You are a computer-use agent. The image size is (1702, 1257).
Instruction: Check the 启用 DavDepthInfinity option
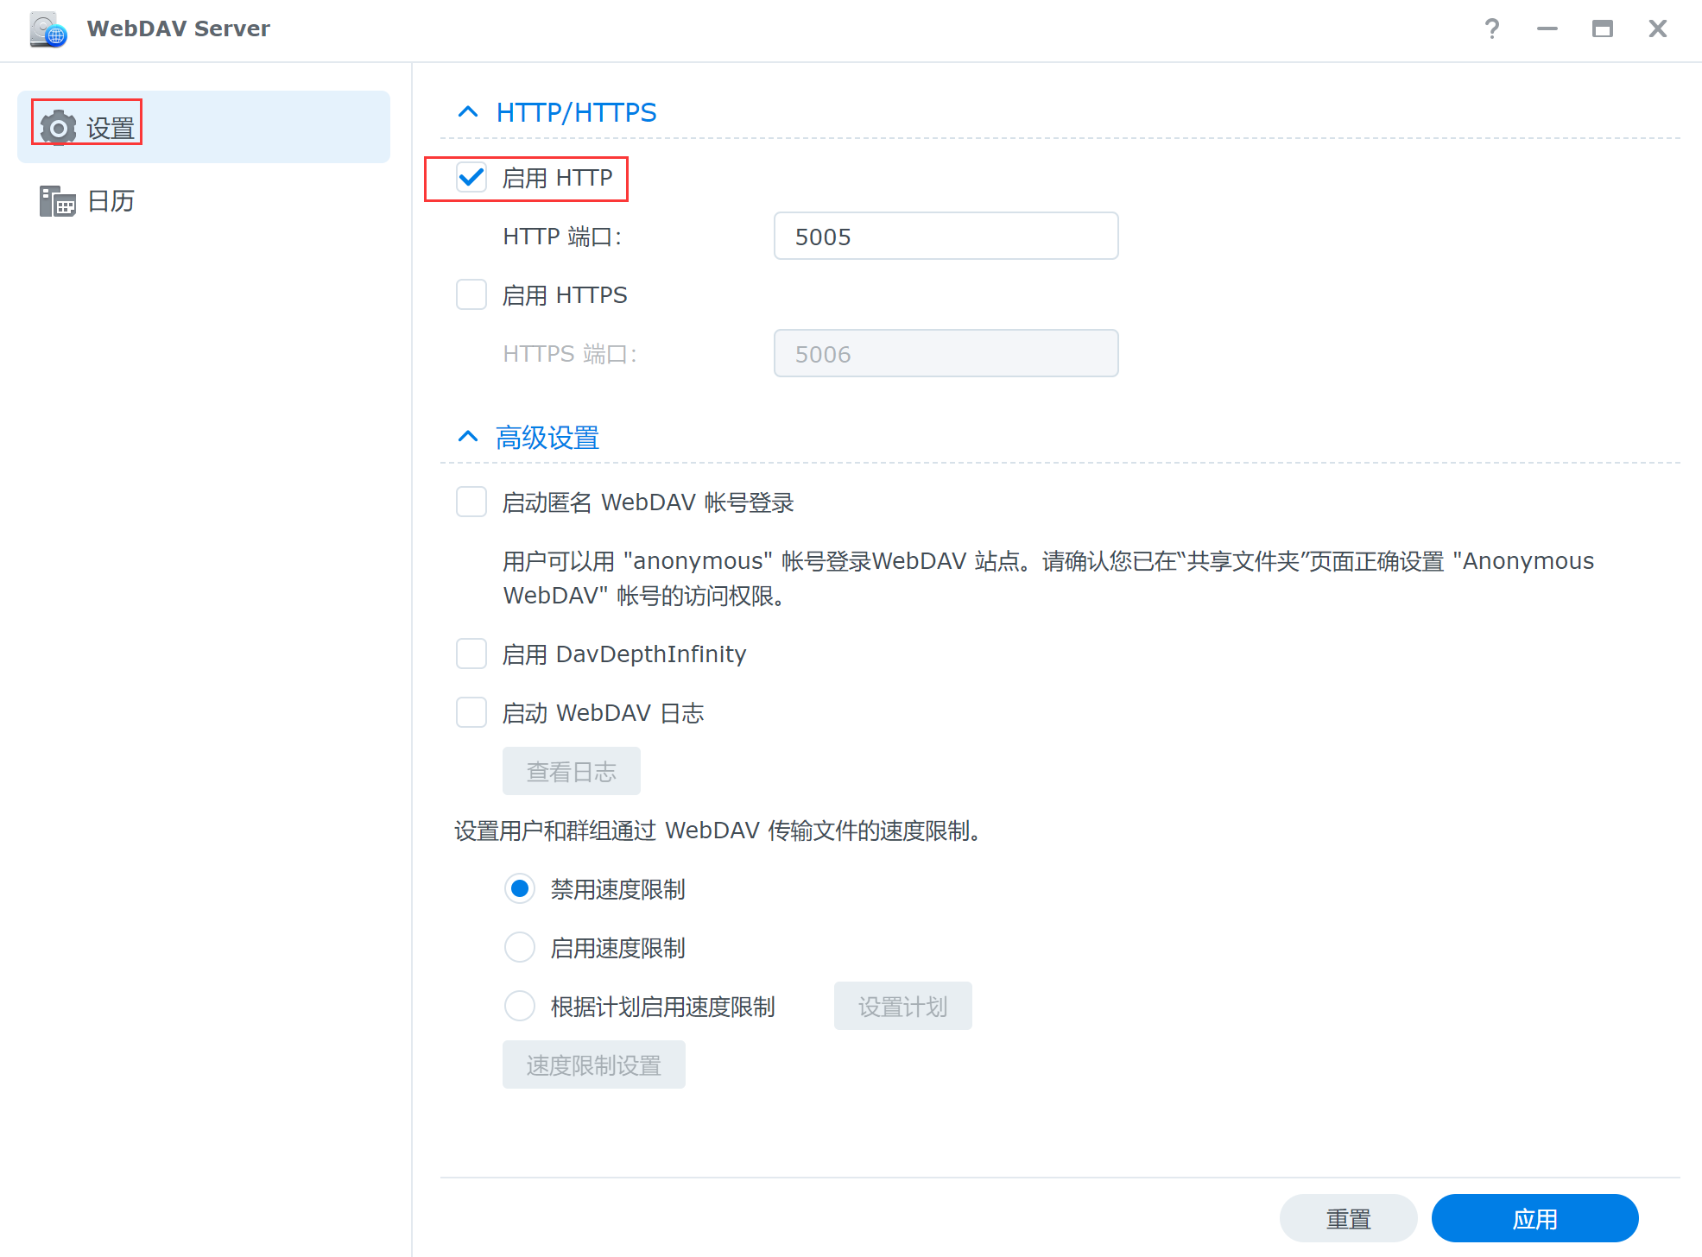(471, 654)
